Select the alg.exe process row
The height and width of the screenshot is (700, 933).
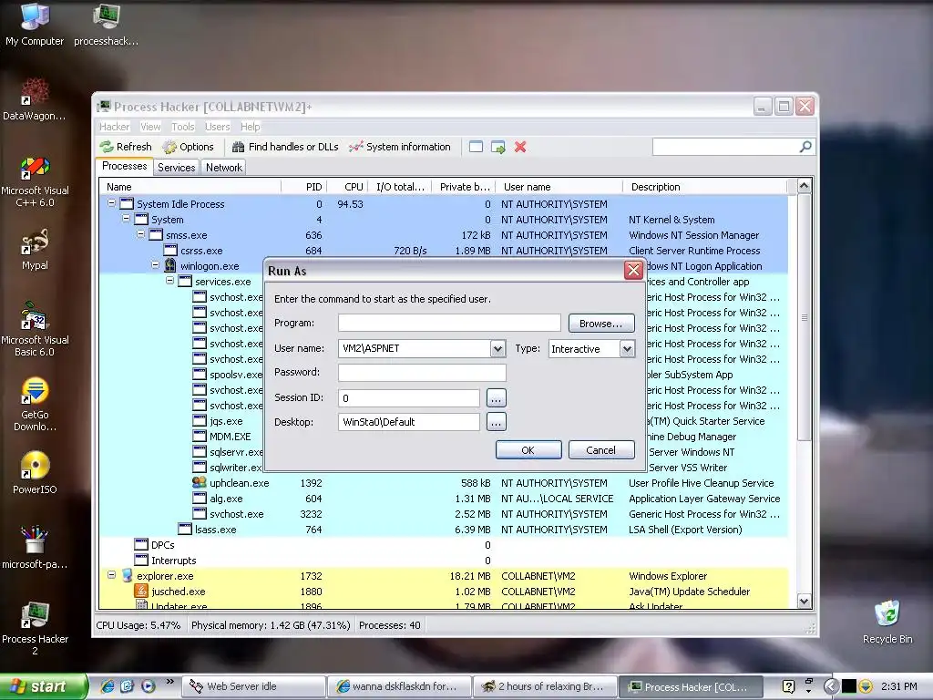(444, 499)
